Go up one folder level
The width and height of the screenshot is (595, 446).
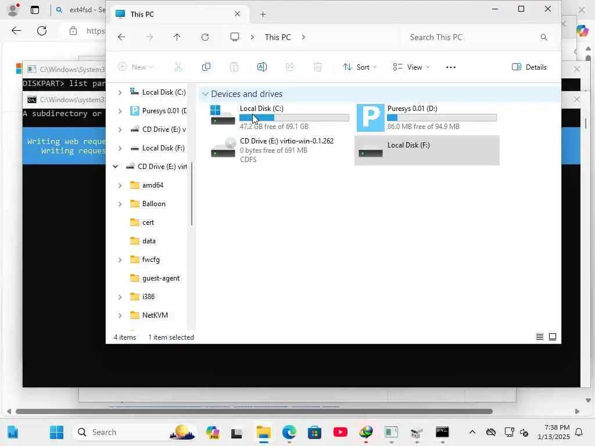click(177, 37)
